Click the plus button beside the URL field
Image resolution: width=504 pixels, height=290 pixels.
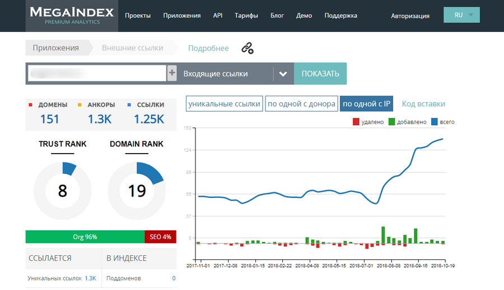click(x=172, y=73)
